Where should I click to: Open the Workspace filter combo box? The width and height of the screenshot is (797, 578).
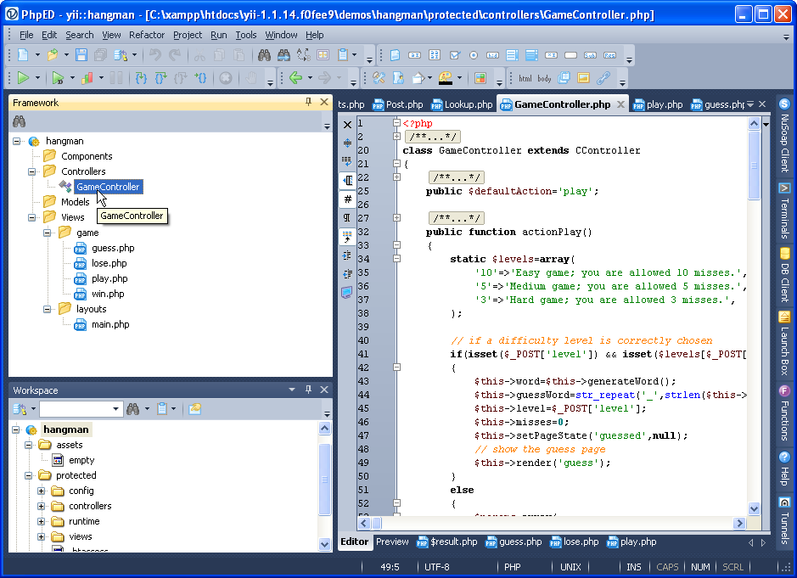(81, 409)
